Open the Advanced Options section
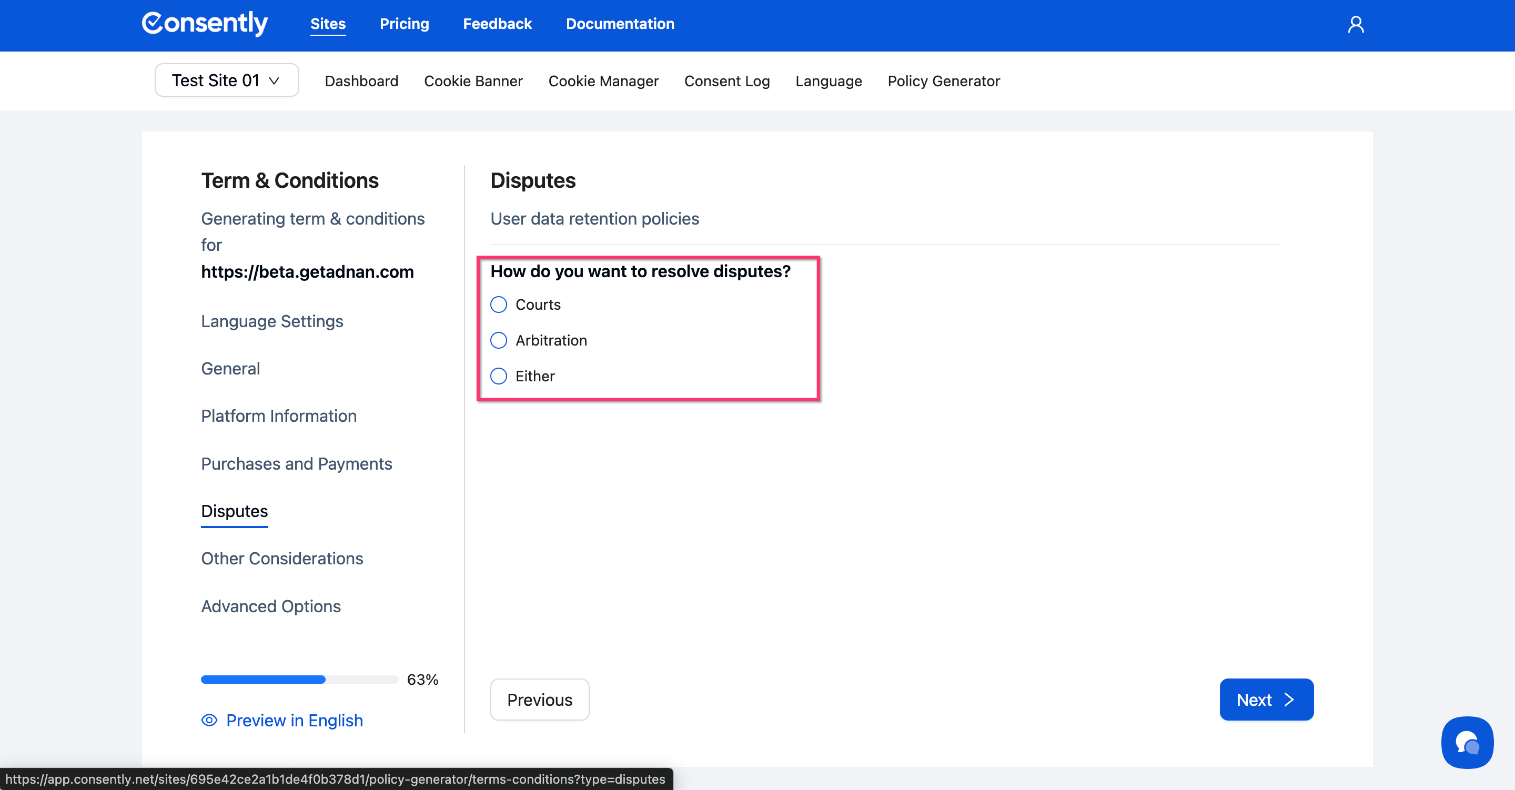This screenshot has height=790, width=1515. (270, 606)
